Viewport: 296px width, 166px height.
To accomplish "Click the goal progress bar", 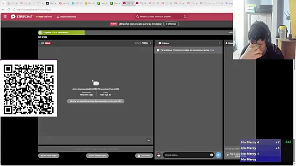I will click(135, 33).
